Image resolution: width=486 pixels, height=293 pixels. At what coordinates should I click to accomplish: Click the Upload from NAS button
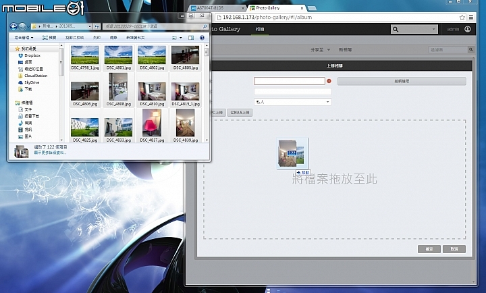[x=240, y=112]
